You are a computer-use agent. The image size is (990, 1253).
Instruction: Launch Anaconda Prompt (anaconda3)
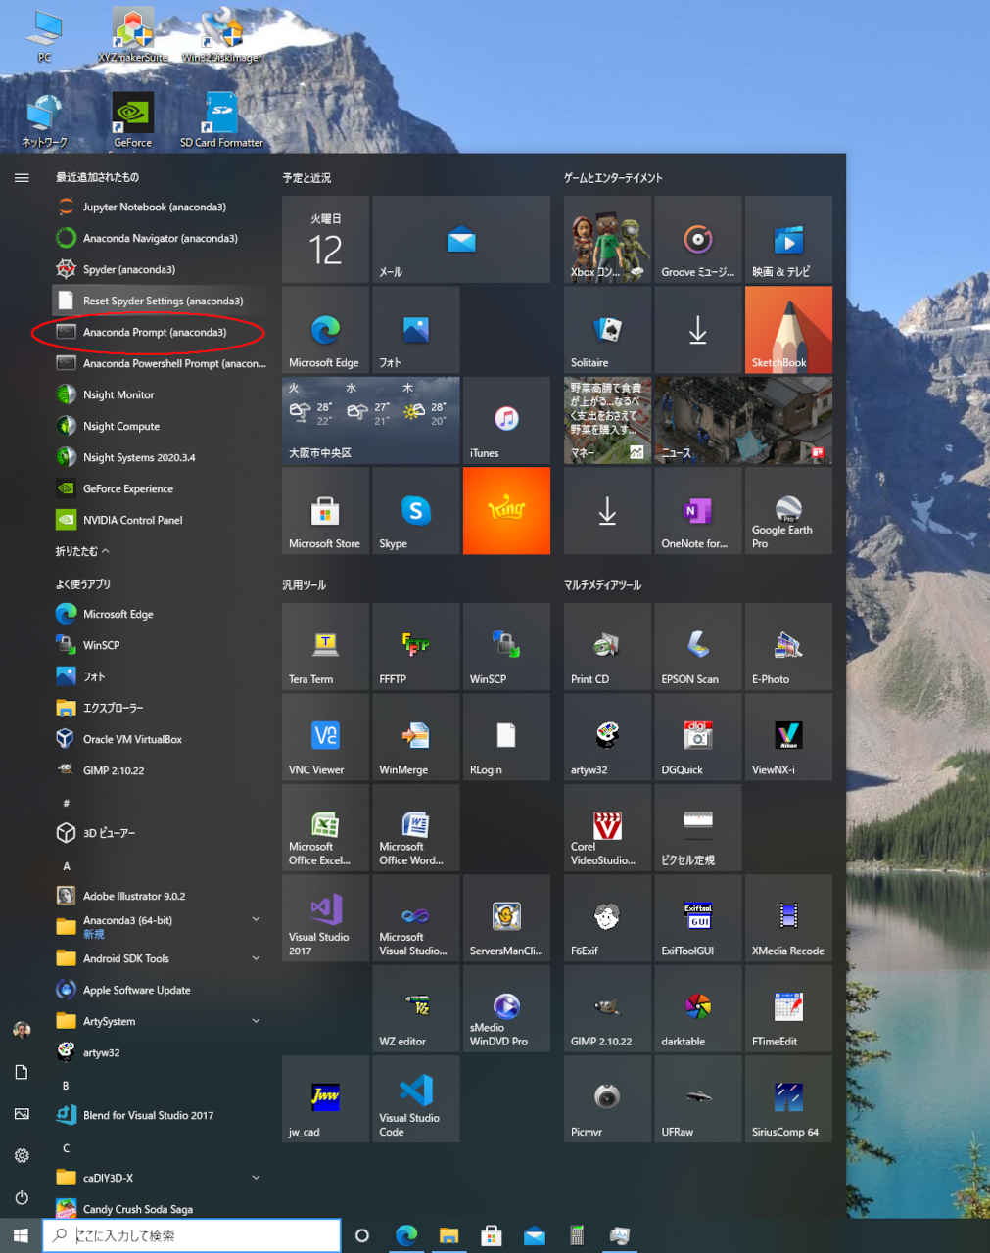pyautogui.click(x=159, y=332)
